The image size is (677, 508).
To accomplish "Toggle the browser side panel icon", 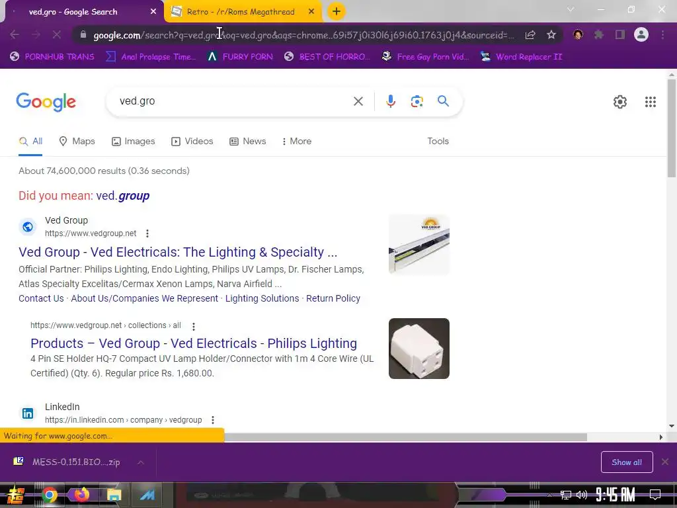I will click(x=620, y=34).
